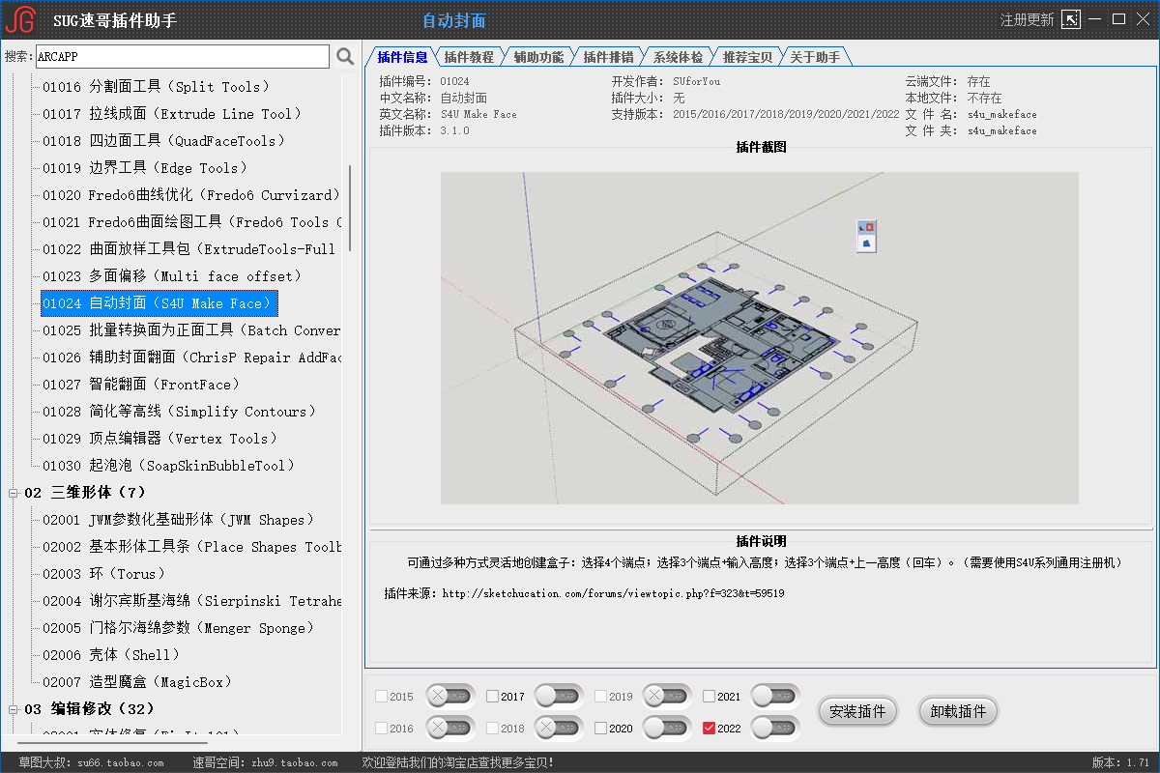1160x773 pixels.
Task: Turn on the switch beside 2019
Action: [x=667, y=696]
